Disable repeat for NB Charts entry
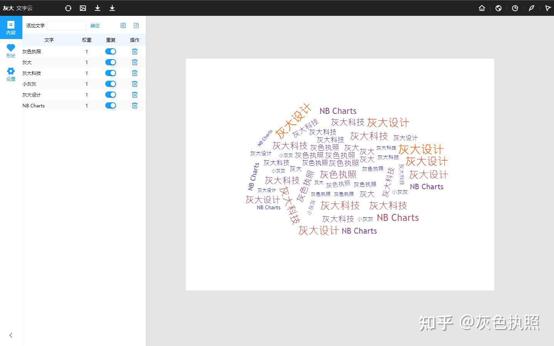This screenshot has width=554, height=346. click(x=111, y=105)
